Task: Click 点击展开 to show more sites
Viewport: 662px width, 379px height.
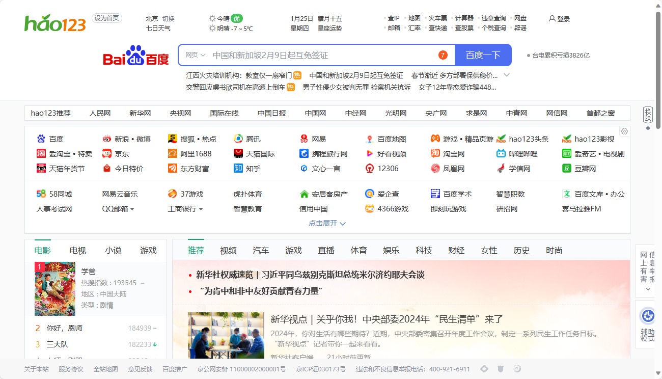Action: [327, 223]
